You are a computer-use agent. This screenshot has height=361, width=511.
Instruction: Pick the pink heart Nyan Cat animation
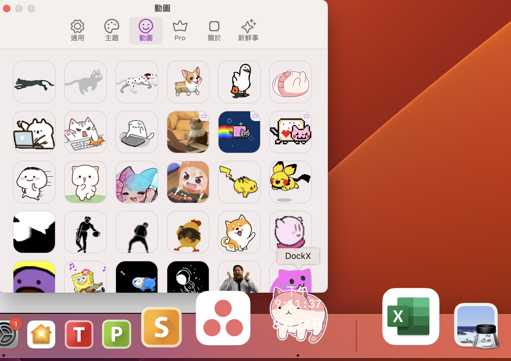coord(291,132)
